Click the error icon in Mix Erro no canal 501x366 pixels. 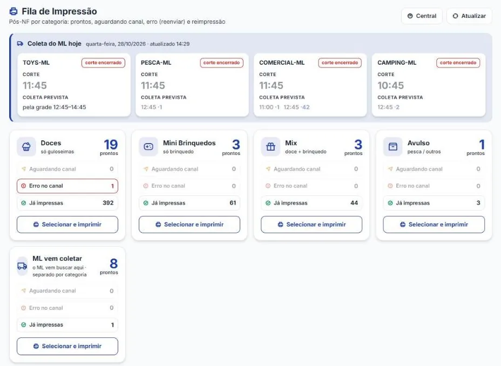268,186
